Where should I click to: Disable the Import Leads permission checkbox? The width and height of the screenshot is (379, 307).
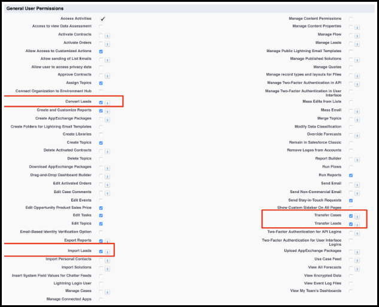(101, 251)
